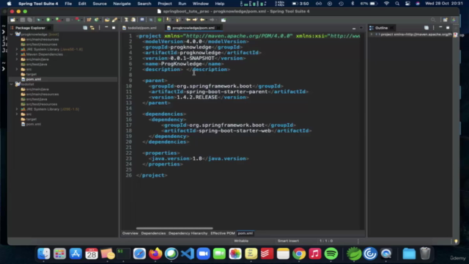Open the Effective POM tab
469x264 pixels.
coord(223,233)
